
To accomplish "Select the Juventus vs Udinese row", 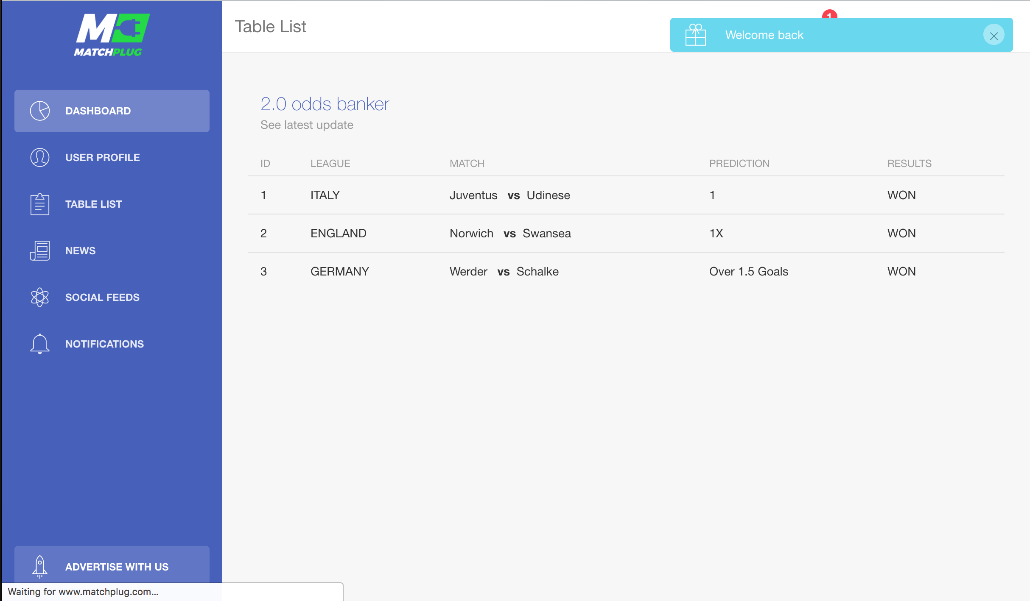I will pyautogui.click(x=509, y=195).
